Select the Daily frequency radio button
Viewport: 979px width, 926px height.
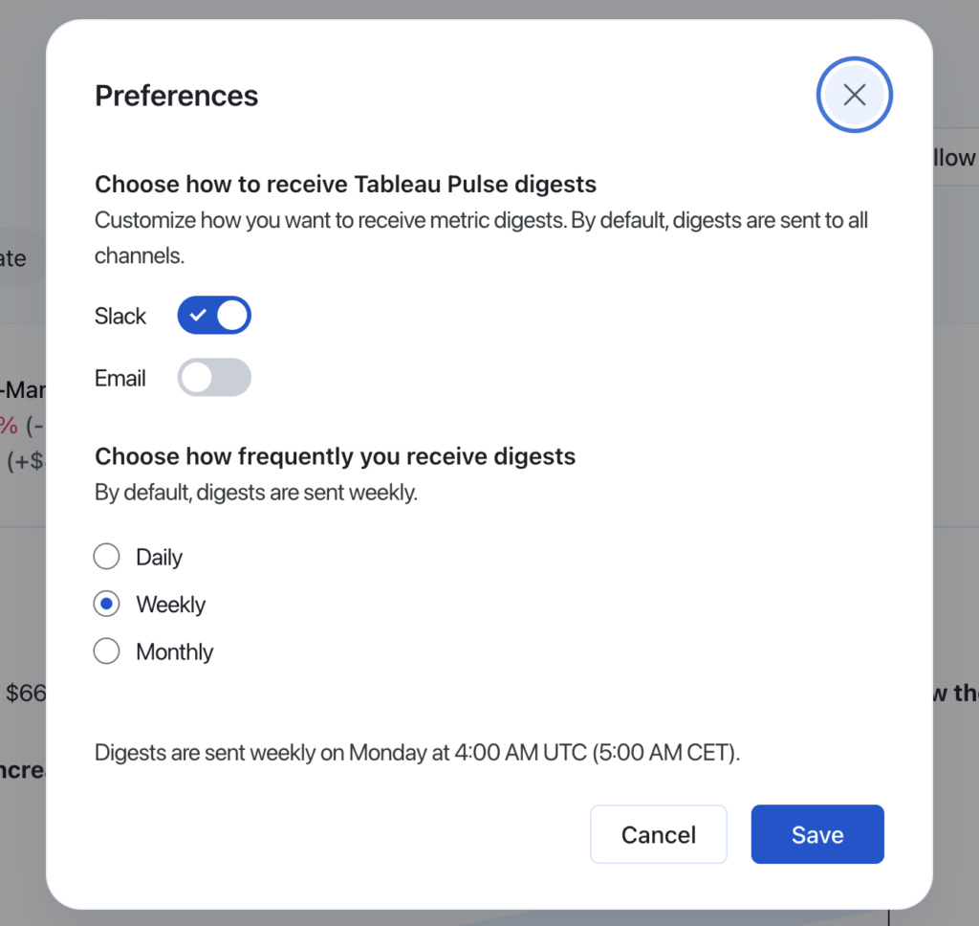[x=106, y=557]
